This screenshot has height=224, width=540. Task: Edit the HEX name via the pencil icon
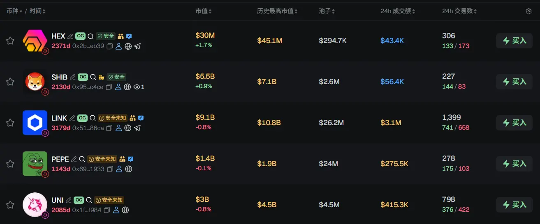click(x=70, y=37)
